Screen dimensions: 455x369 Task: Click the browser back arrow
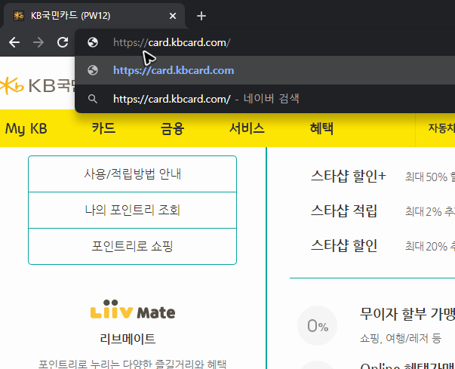point(14,43)
